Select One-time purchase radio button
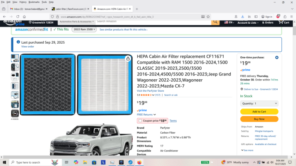Viewport: 296px width, 166px height. coord(277,57)
